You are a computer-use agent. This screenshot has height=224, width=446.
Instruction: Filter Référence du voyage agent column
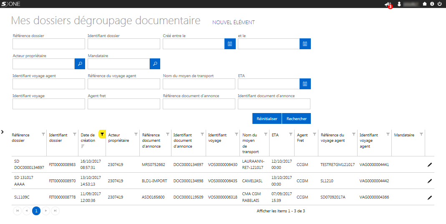pyautogui.click(x=353, y=134)
